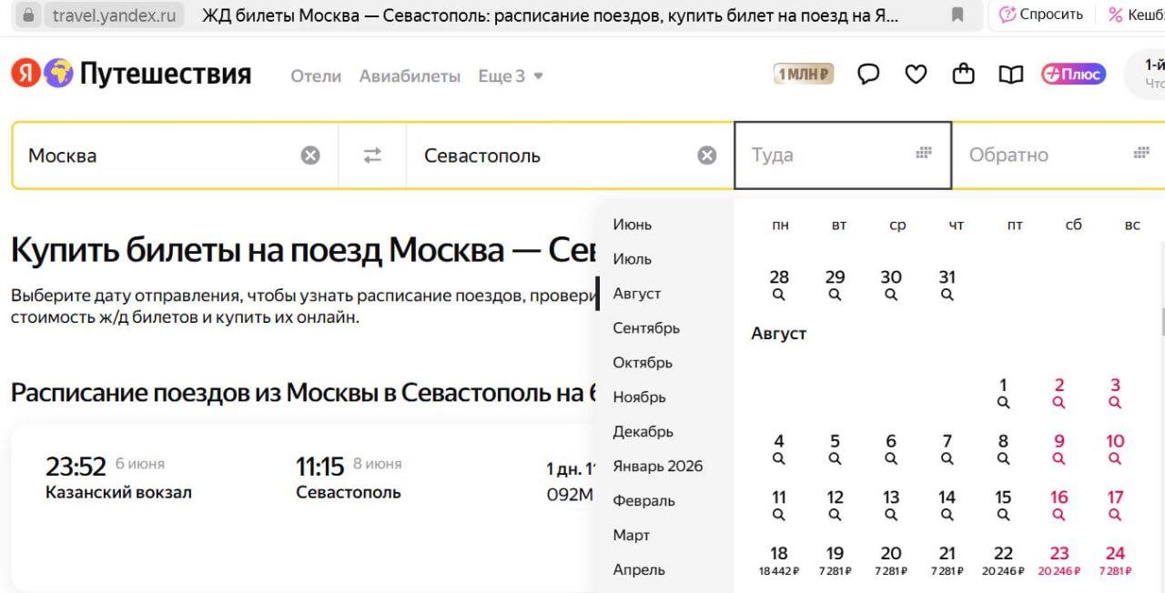Jump to Декабрь in month list
The width and height of the screenshot is (1165, 593).
point(643,432)
